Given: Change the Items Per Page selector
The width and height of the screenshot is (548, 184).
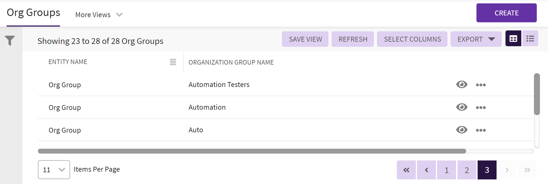Looking at the screenshot, I should (54, 170).
